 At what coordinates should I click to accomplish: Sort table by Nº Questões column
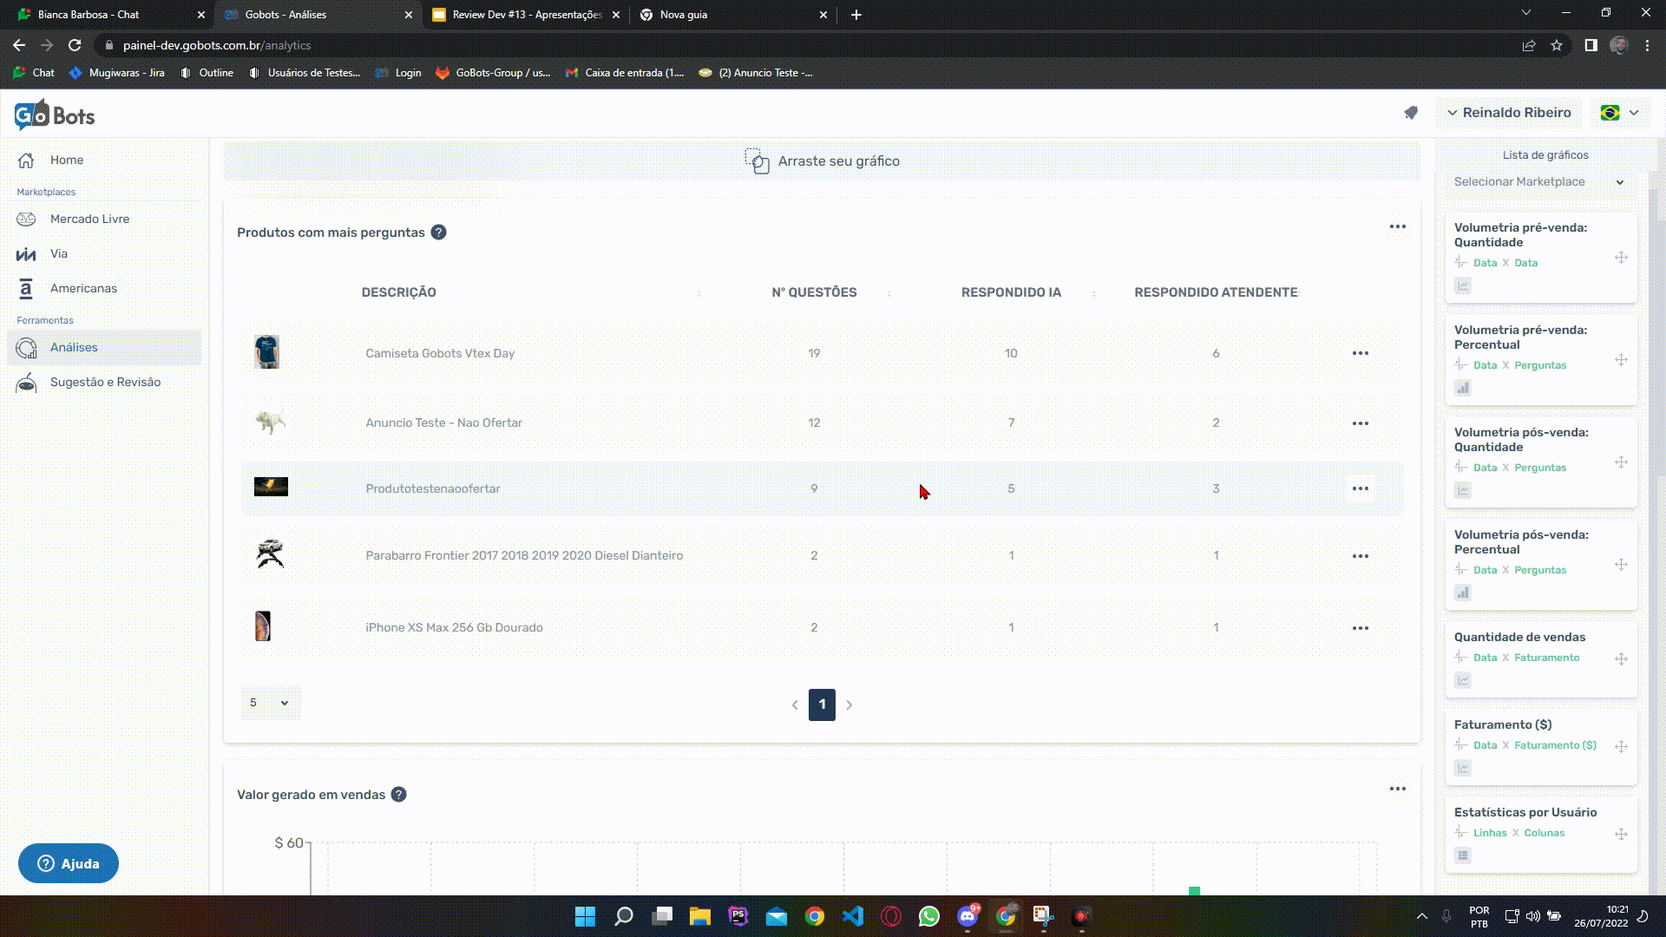(814, 292)
